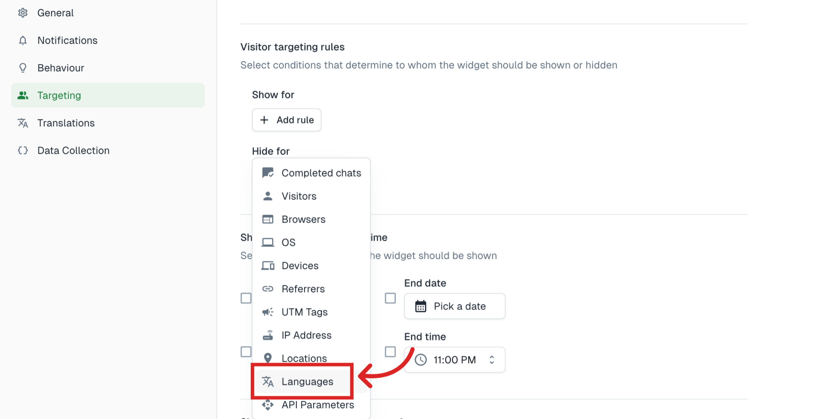Viewport: 835px width, 419px height.
Task: Choose API Parameters from the dropdown
Action: (x=317, y=404)
